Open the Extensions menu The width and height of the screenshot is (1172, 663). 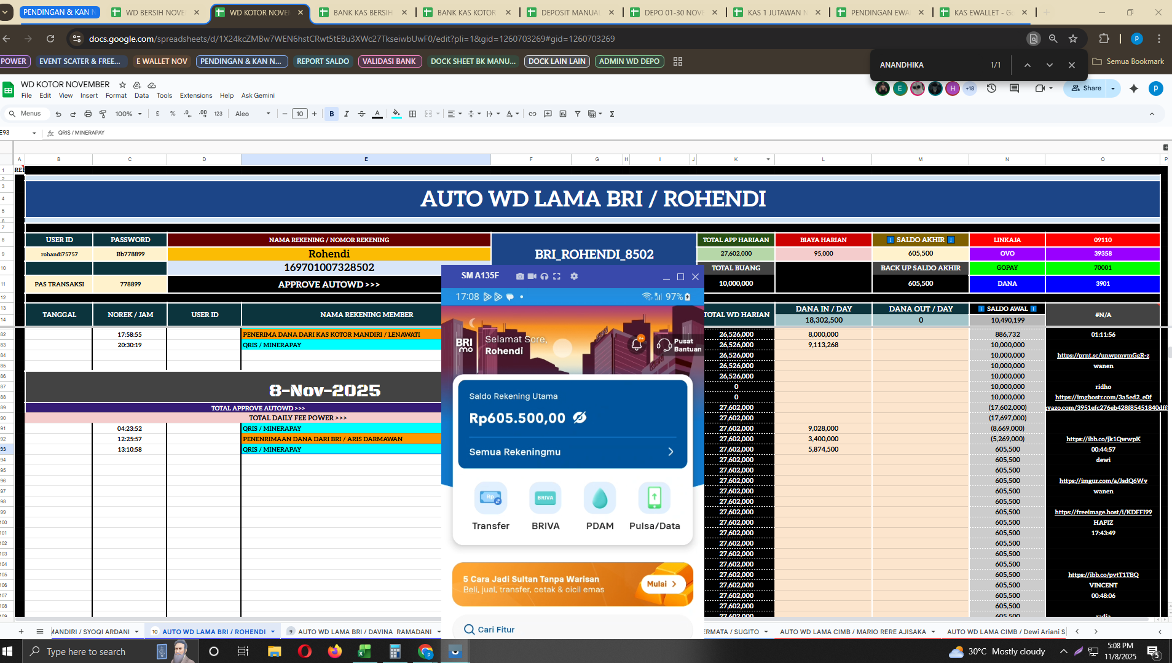(x=196, y=95)
